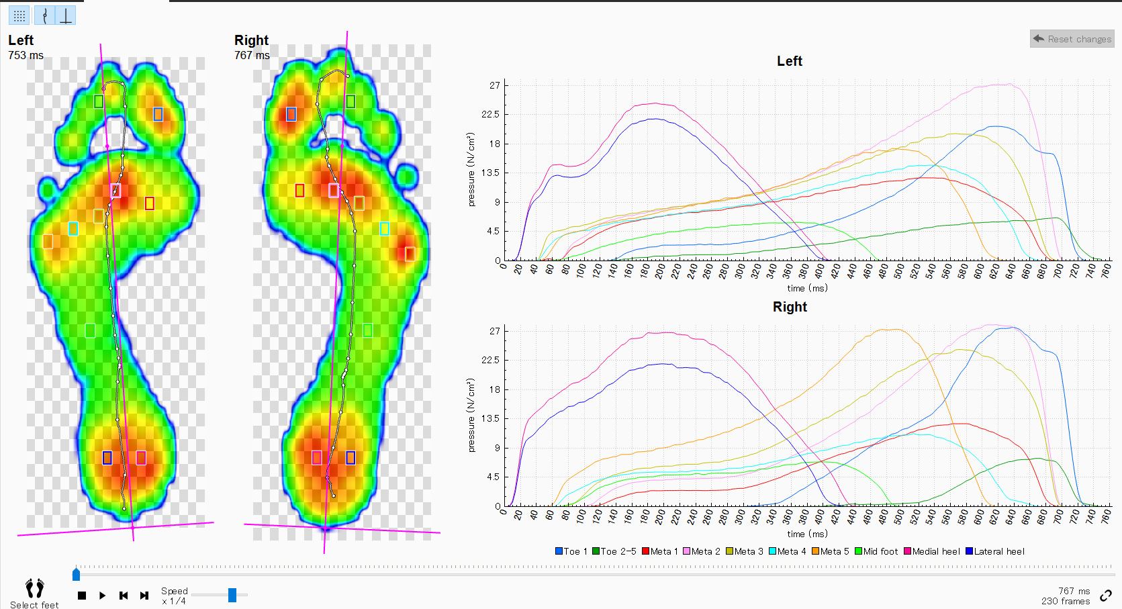Image resolution: width=1122 pixels, height=609 pixels.
Task: Select left foot Meta 2 pink zone marker
Action: point(115,191)
